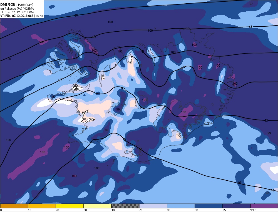Click the "97" humidity value
Screen dimensions: 278x212
pyautogui.click(x=251, y=4)
